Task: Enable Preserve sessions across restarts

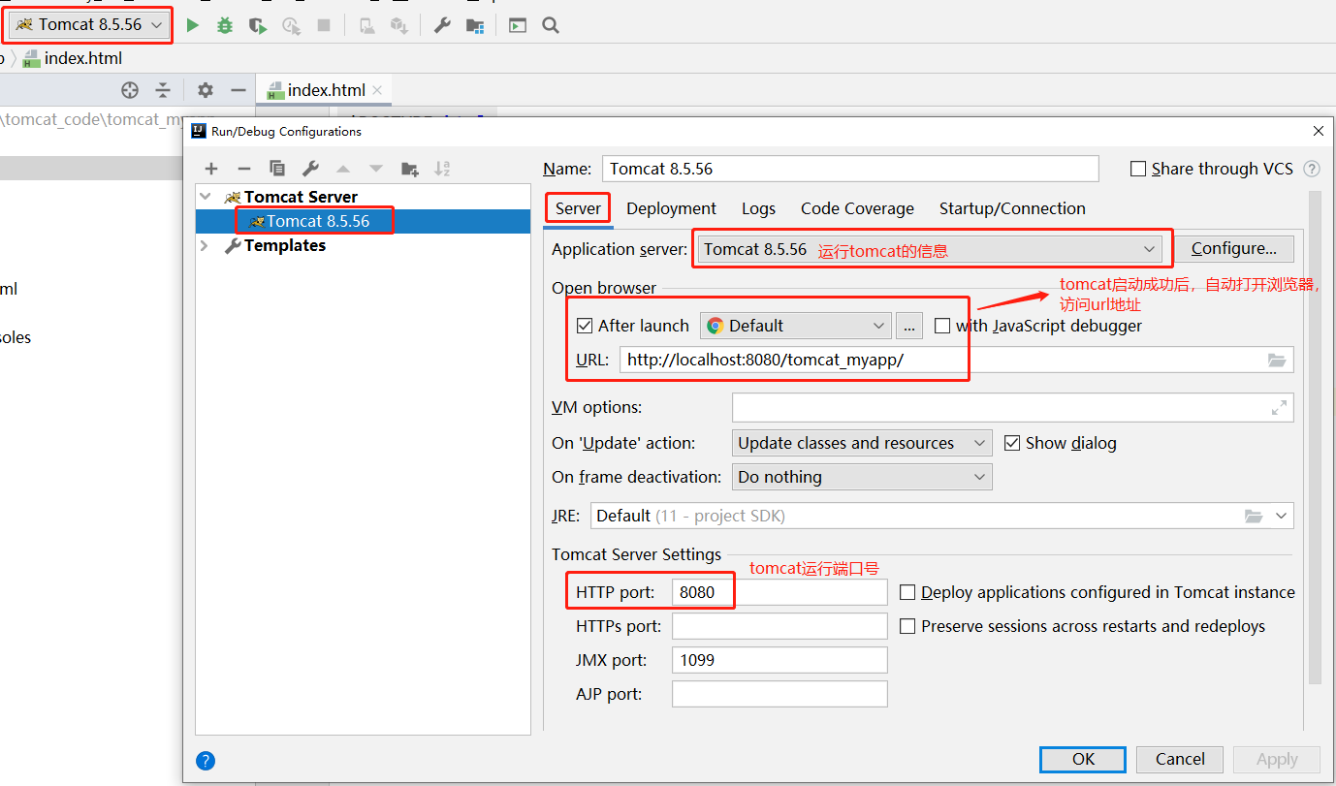Action: 907,626
